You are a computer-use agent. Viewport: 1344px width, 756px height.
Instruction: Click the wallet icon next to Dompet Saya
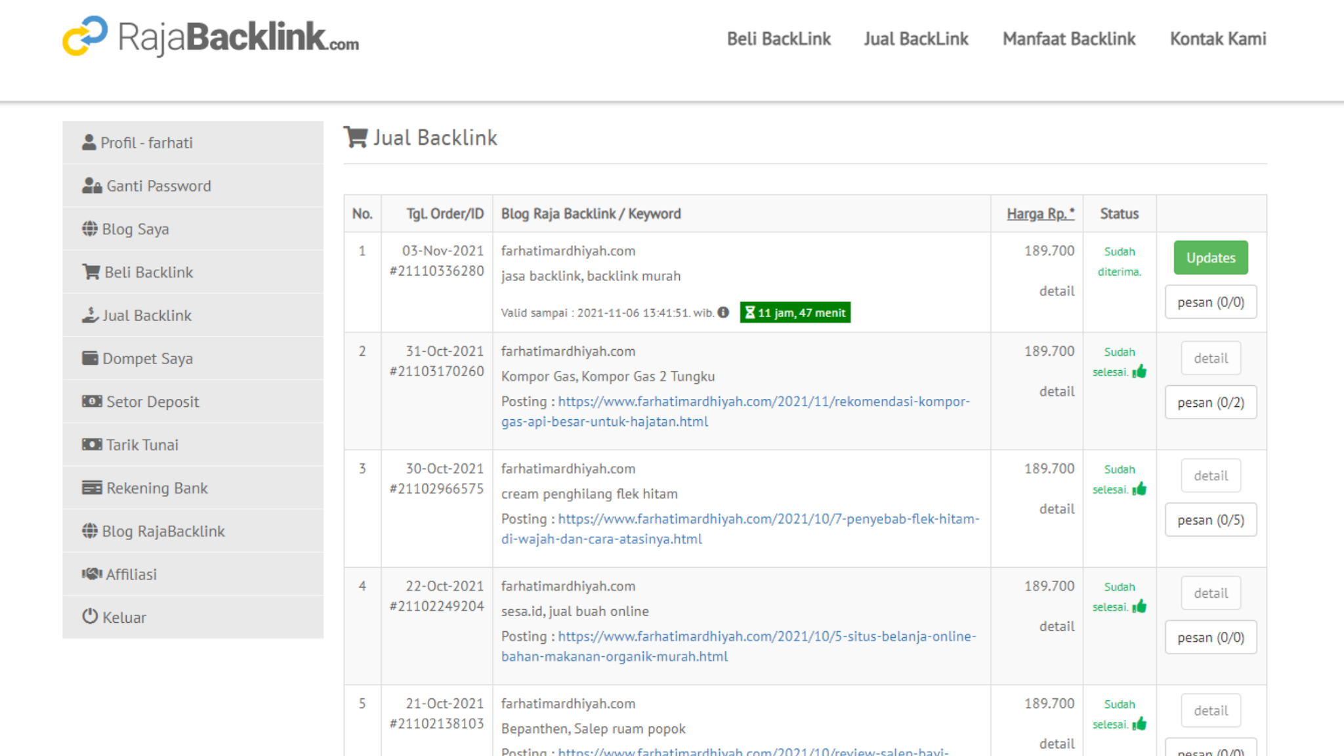coord(90,358)
